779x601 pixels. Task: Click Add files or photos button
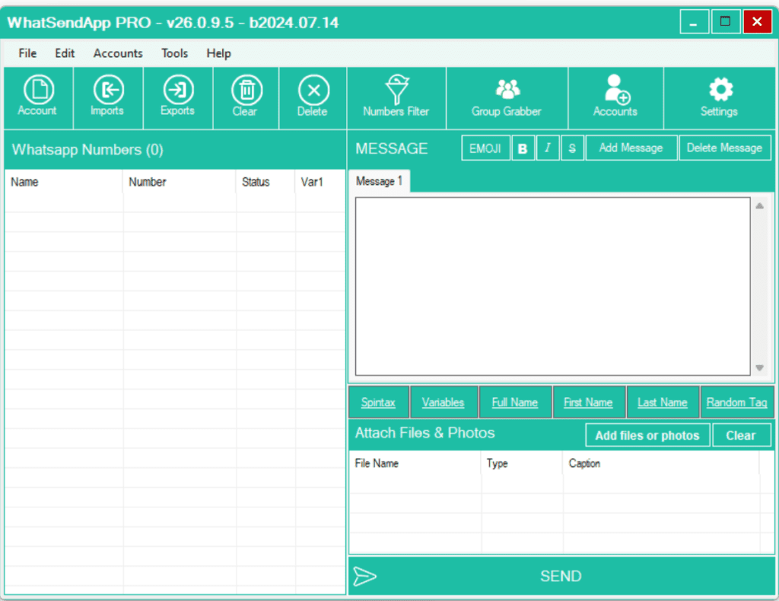(647, 435)
